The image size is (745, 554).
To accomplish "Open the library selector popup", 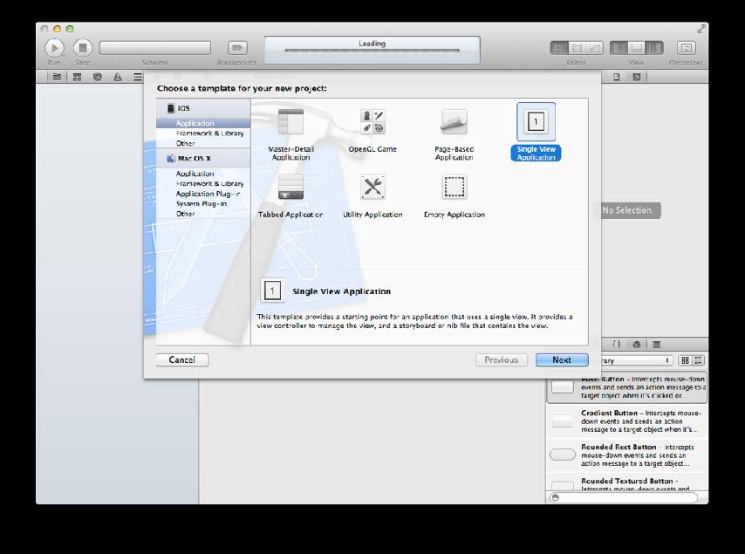I will [637, 360].
